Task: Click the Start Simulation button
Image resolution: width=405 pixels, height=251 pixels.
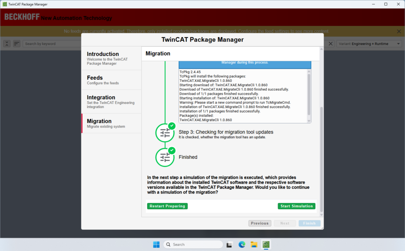Action: click(297, 206)
